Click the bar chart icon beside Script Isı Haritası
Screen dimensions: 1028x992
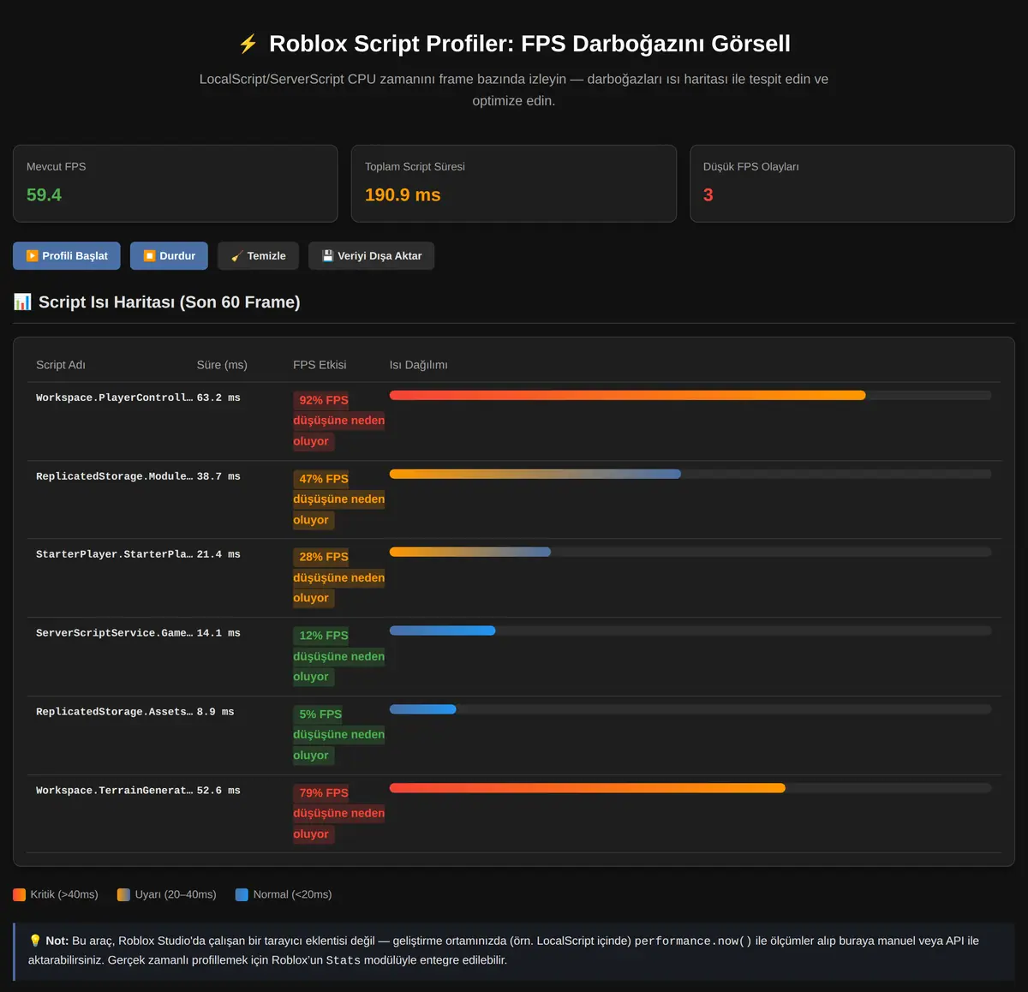click(22, 302)
